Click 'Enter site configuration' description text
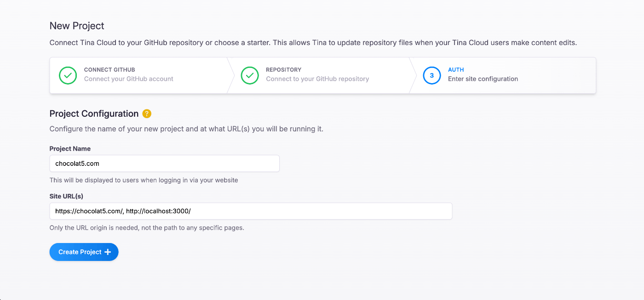This screenshot has height=300, width=644. [x=483, y=79]
